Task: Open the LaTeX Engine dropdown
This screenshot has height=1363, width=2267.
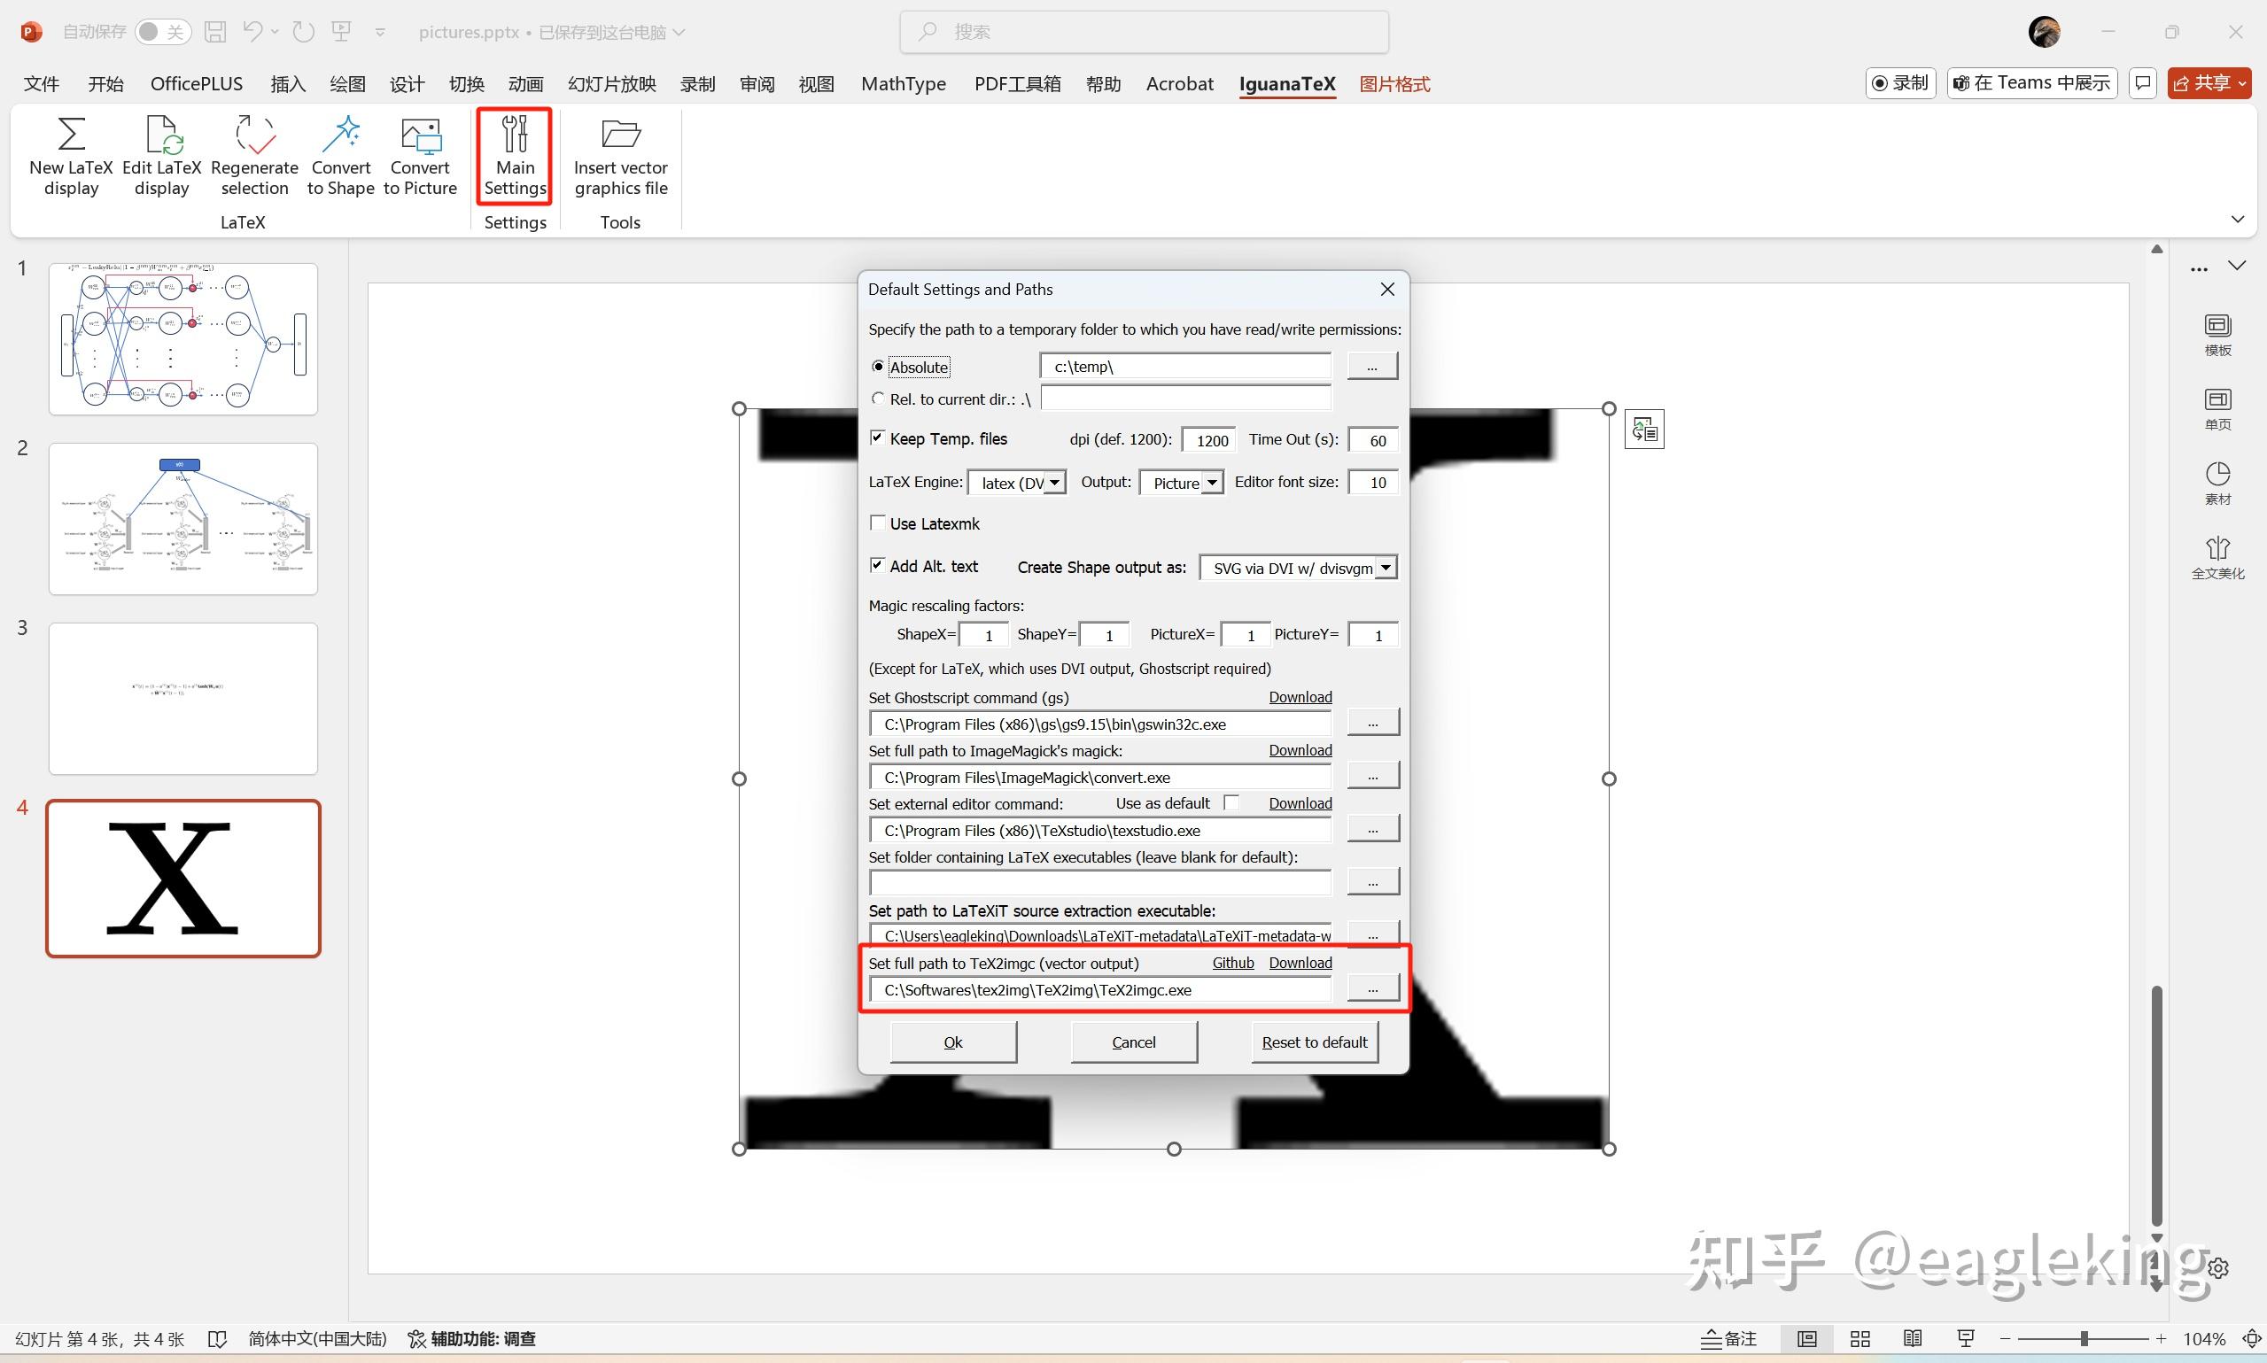Action: [1052, 481]
